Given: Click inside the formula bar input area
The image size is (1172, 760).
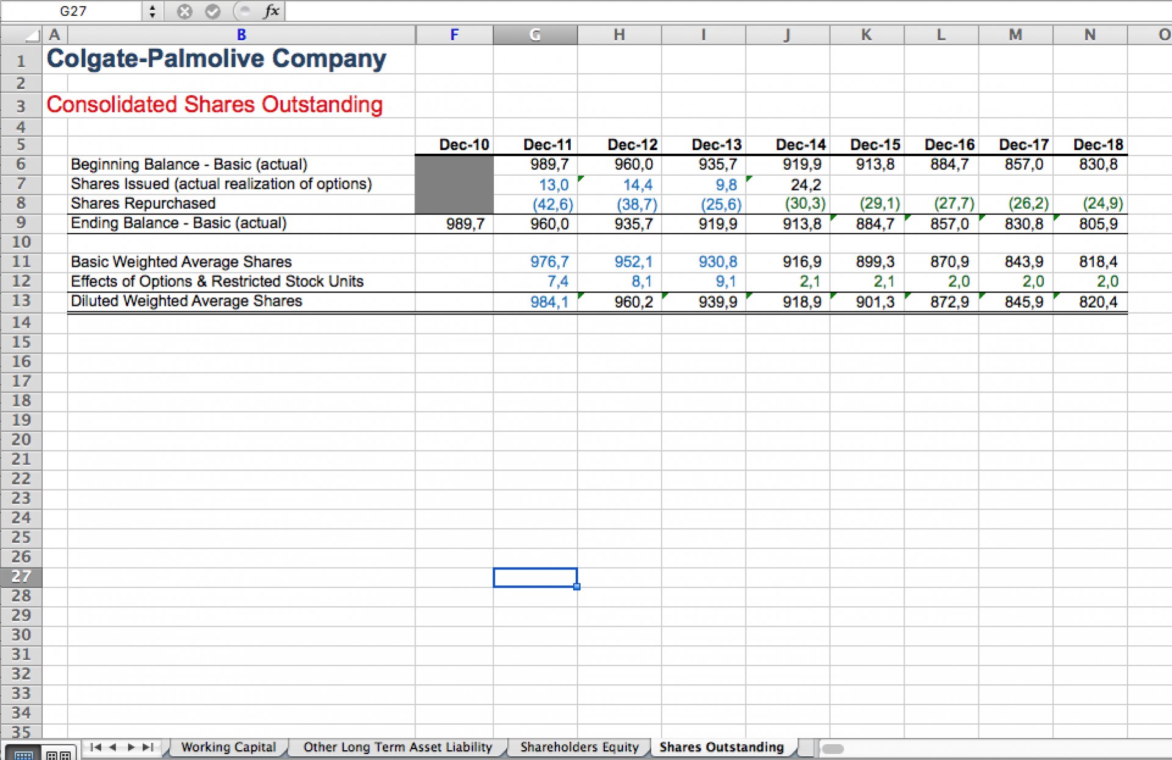Looking at the screenshot, I should [x=728, y=11].
